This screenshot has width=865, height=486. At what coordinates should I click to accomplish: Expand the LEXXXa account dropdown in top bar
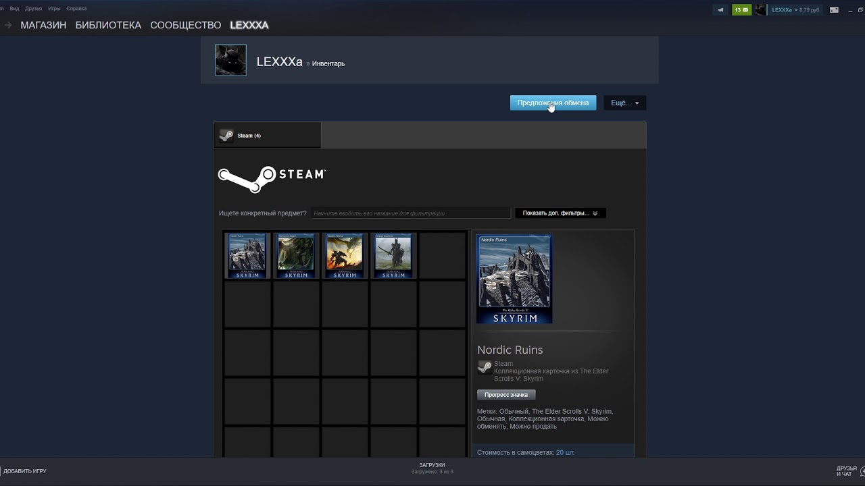[784, 9]
